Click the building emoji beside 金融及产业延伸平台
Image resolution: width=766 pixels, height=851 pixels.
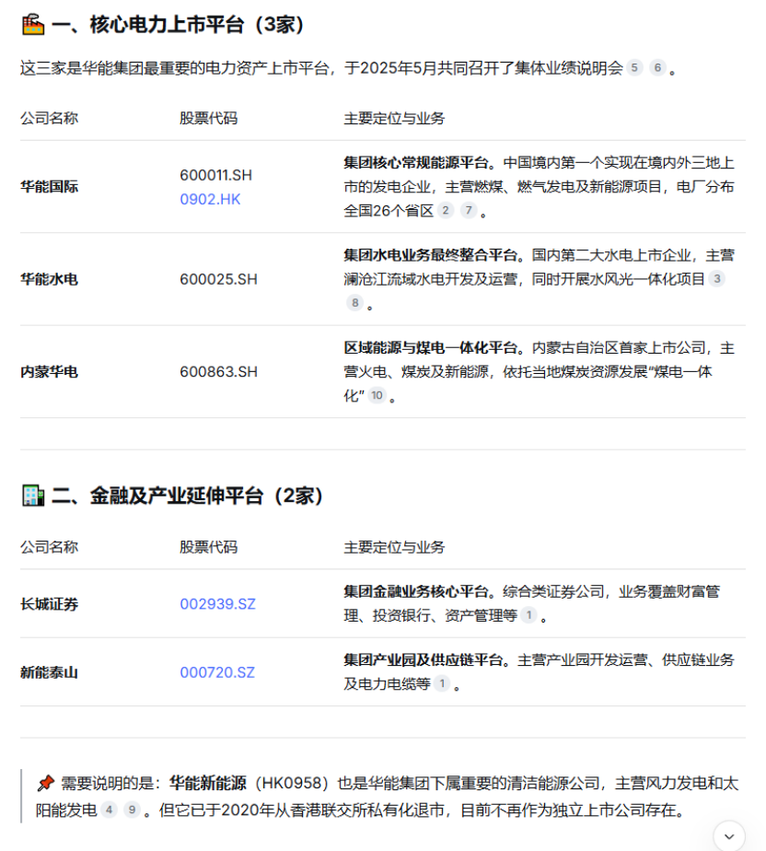click(x=32, y=495)
